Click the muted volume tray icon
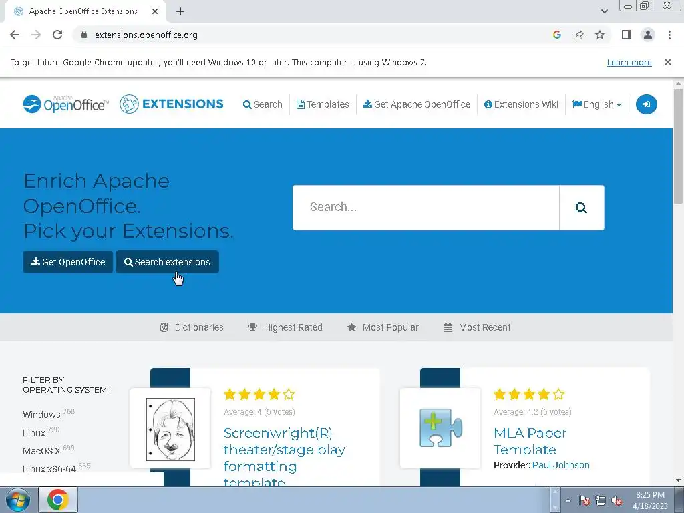 pos(617,500)
